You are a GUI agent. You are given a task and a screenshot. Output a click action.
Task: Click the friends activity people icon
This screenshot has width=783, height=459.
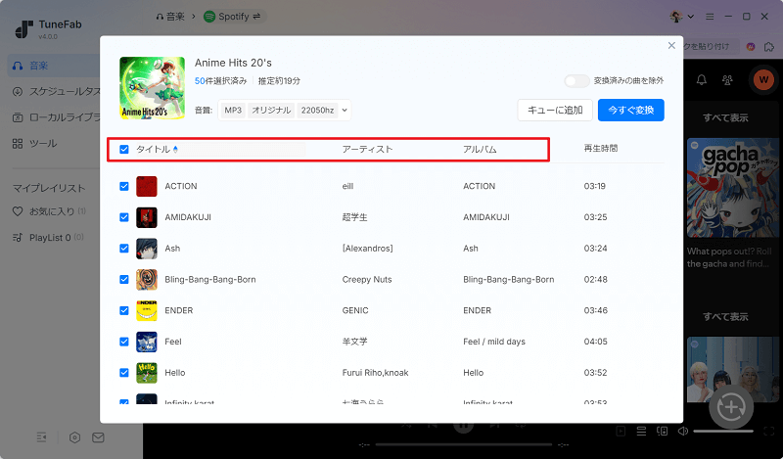pyautogui.click(x=727, y=80)
